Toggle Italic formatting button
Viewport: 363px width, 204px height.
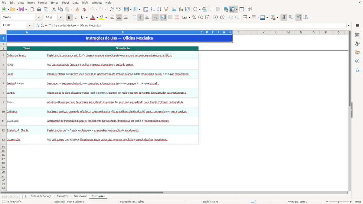[76, 18]
